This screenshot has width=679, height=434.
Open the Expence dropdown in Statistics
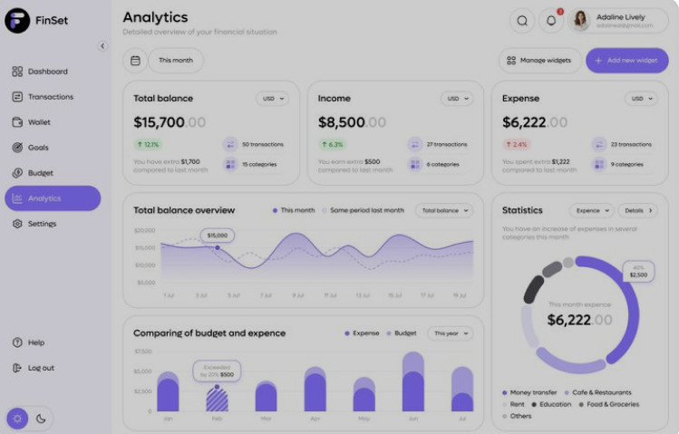click(591, 210)
